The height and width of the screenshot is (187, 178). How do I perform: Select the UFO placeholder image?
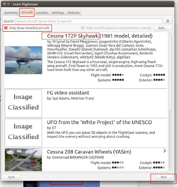click(23, 133)
